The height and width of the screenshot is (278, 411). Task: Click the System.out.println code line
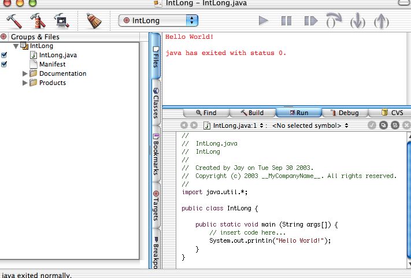point(270,240)
